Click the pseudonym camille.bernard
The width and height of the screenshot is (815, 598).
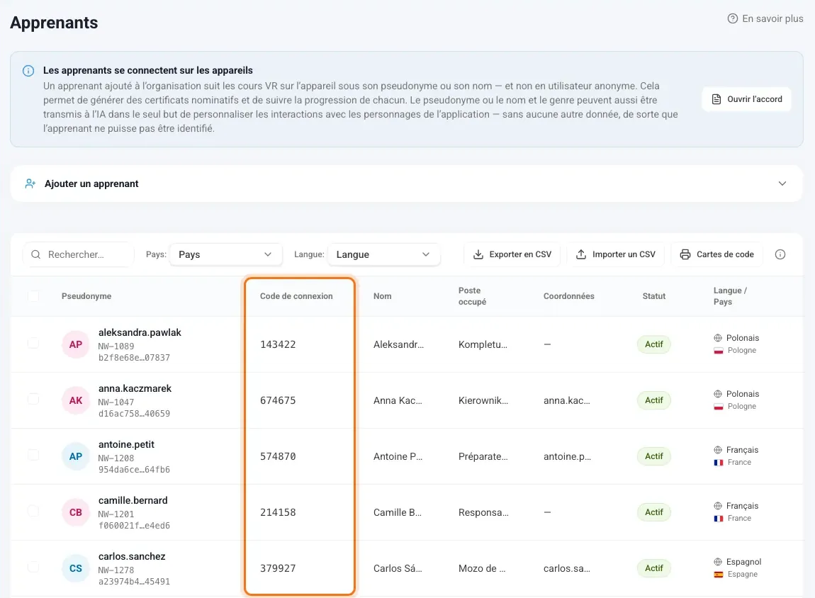point(133,500)
